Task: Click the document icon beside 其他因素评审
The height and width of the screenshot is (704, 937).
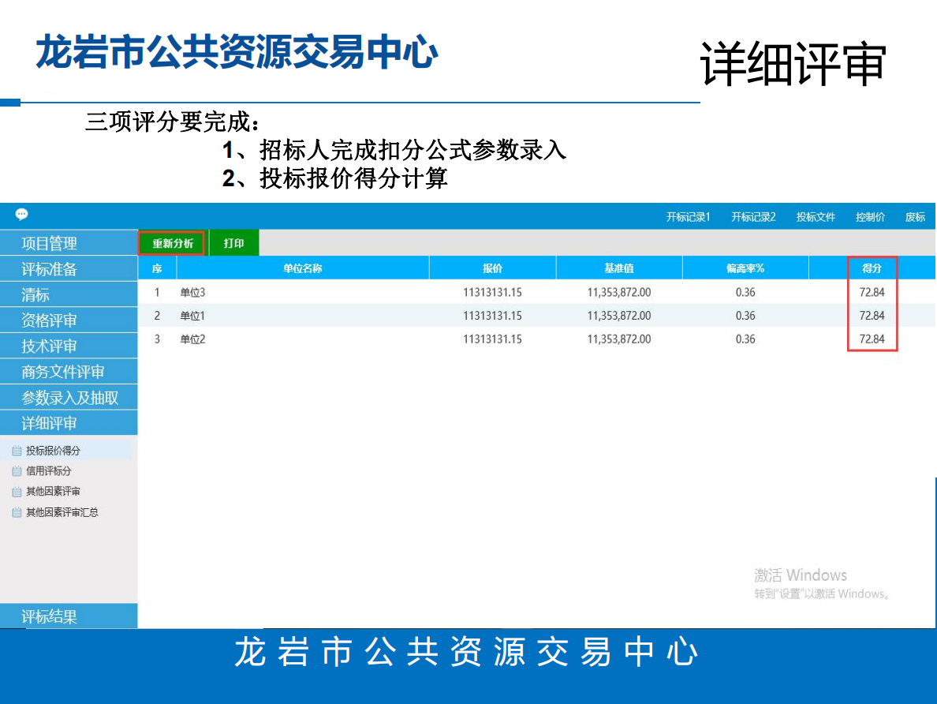Action: [x=17, y=492]
